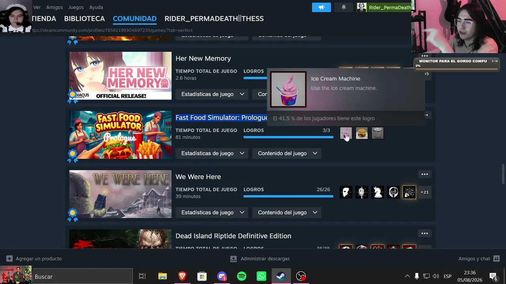Click the microphone icon in system tray
The image size is (506, 284).
click(x=417, y=277)
